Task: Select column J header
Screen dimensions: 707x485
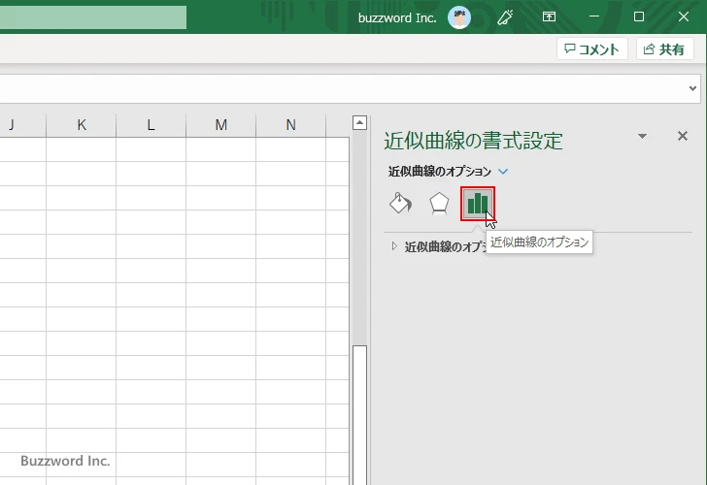Action: coord(22,125)
